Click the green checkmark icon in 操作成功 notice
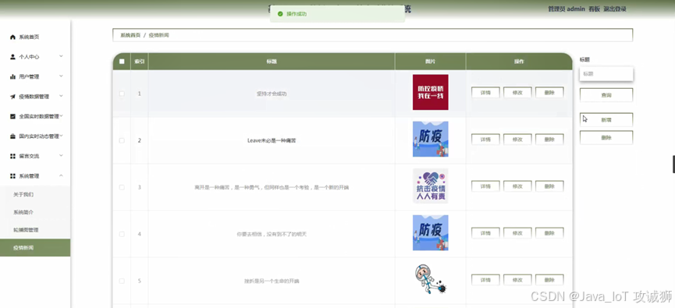 tap(280, 14)
